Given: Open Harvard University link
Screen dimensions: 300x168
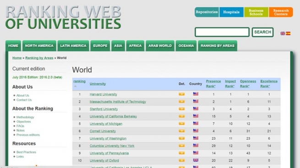Looking at the screenshot, I should point(104,94).
